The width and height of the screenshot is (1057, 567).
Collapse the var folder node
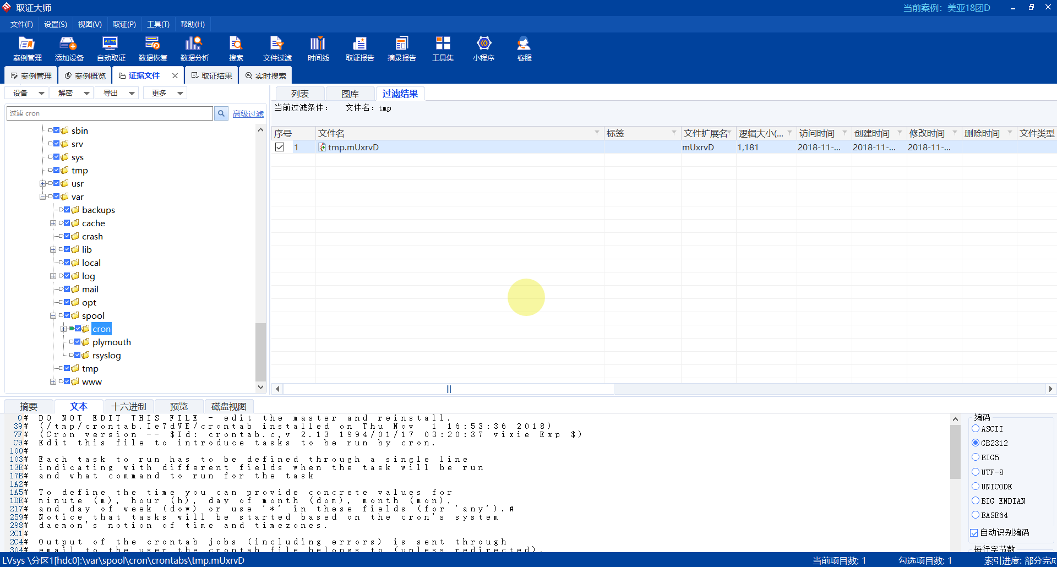42,197
